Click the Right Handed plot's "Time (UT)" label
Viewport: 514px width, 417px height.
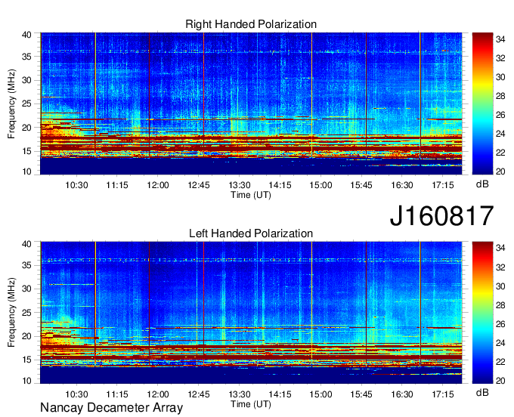pyautogui.click(x=251, y=195)
